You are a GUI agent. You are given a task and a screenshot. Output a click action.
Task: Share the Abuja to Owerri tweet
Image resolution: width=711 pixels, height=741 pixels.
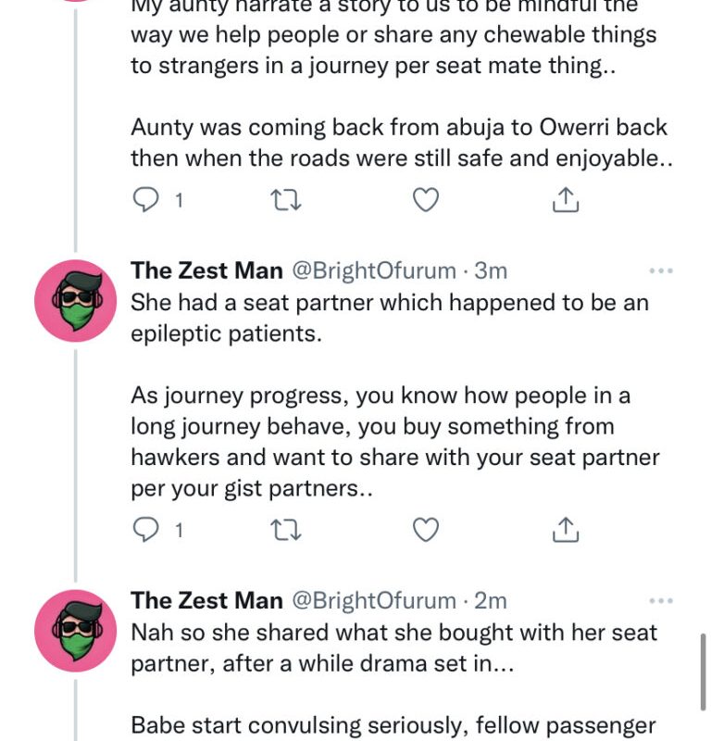565,200
